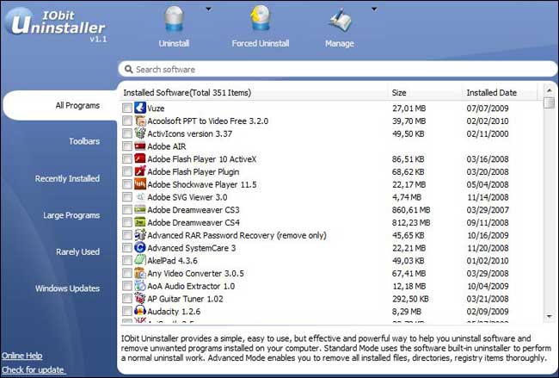559x378 pixels.
Task: Click the Uninstall toolbar icon
Action: tap(175, 21)
